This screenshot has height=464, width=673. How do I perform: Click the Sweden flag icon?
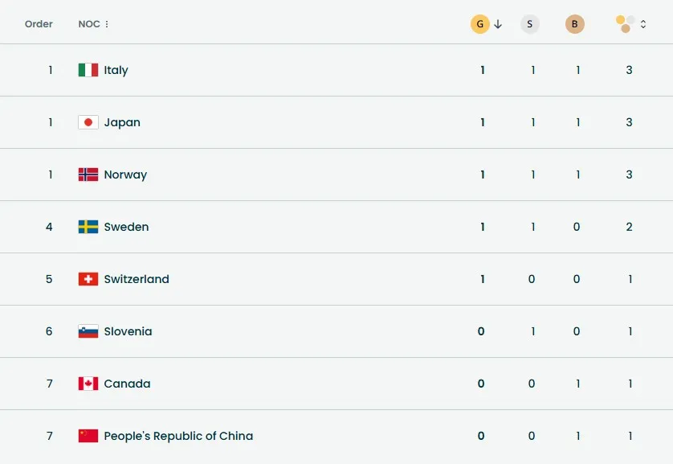click(88, 227)
